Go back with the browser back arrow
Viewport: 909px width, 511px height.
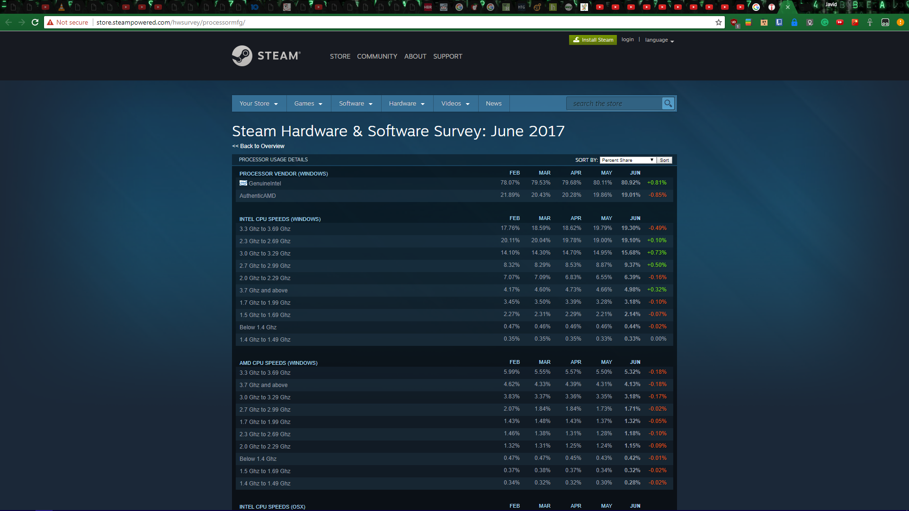pos(9,22)
